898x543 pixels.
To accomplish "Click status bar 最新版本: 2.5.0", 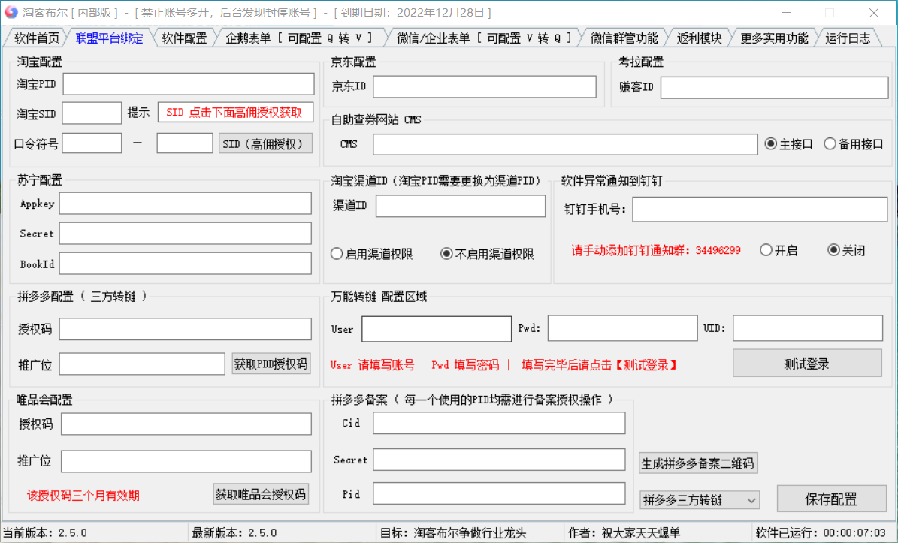I will tap(234, 533).
